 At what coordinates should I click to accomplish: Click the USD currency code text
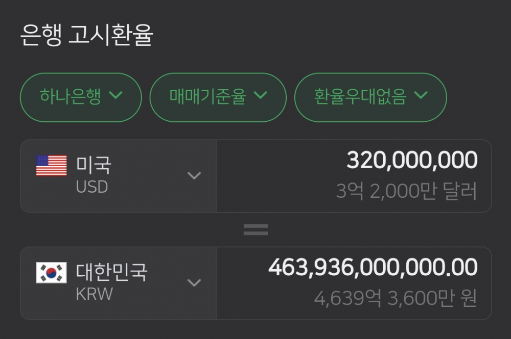92,187
